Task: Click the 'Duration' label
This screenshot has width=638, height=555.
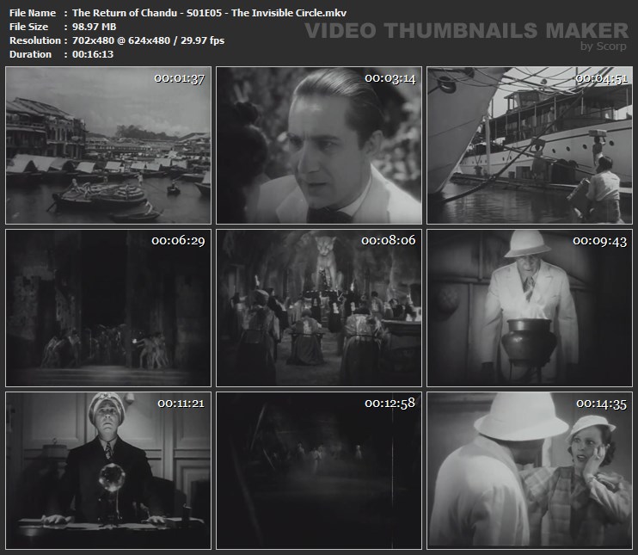Action: point(30,54)
